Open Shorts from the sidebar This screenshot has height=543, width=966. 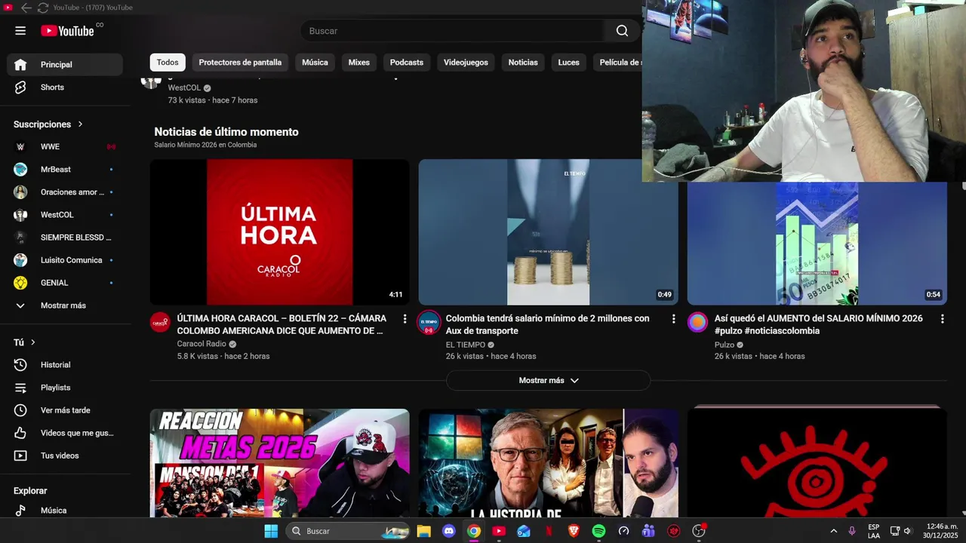65,87
